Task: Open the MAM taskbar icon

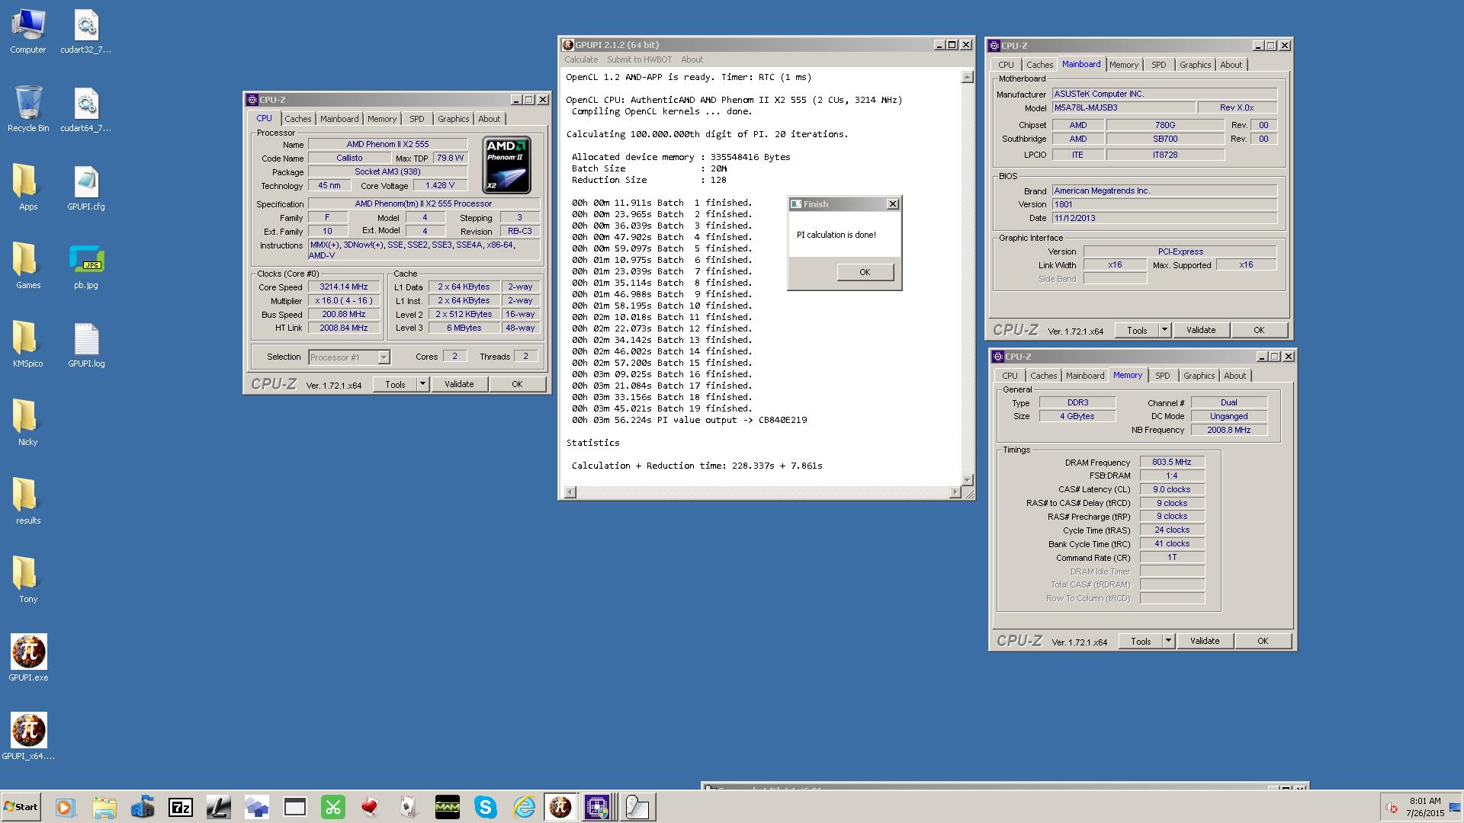Action: pyautogui.click(x=448, y=807)
